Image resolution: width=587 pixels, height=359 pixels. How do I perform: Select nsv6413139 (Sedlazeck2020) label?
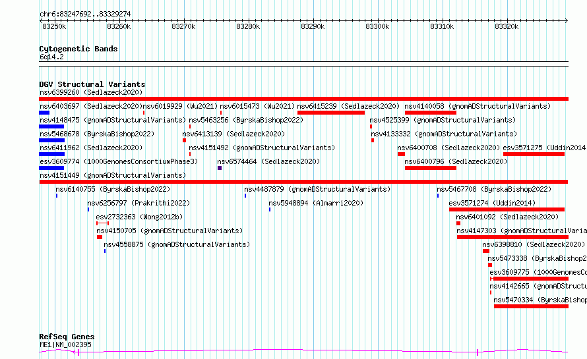pyautogui.click(x=233, y=134)
